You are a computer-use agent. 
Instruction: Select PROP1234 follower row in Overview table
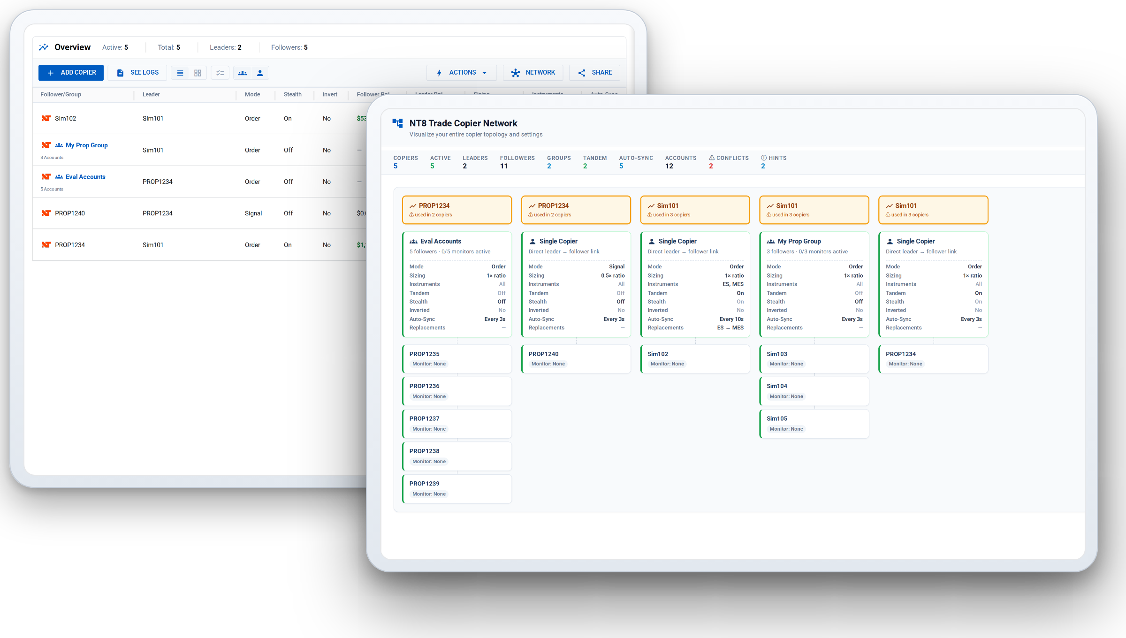click(x=199, y=245)
